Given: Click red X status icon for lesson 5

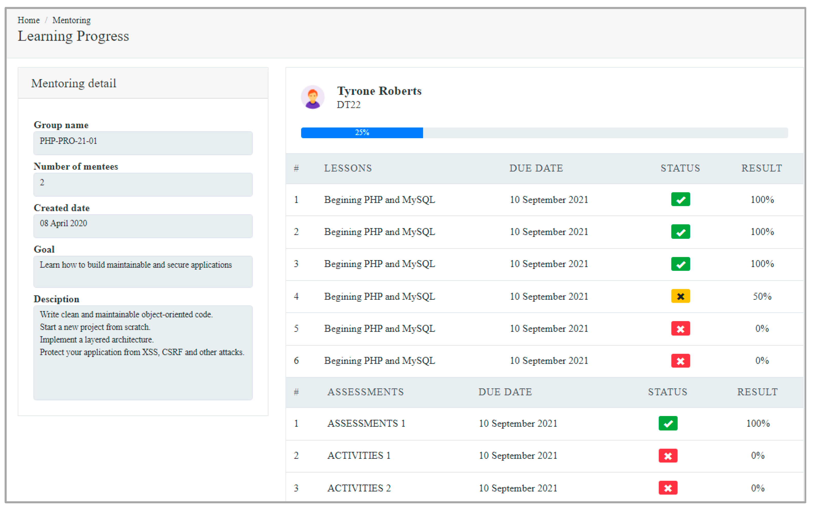Looking at the screenshot, I should (680, 328).
